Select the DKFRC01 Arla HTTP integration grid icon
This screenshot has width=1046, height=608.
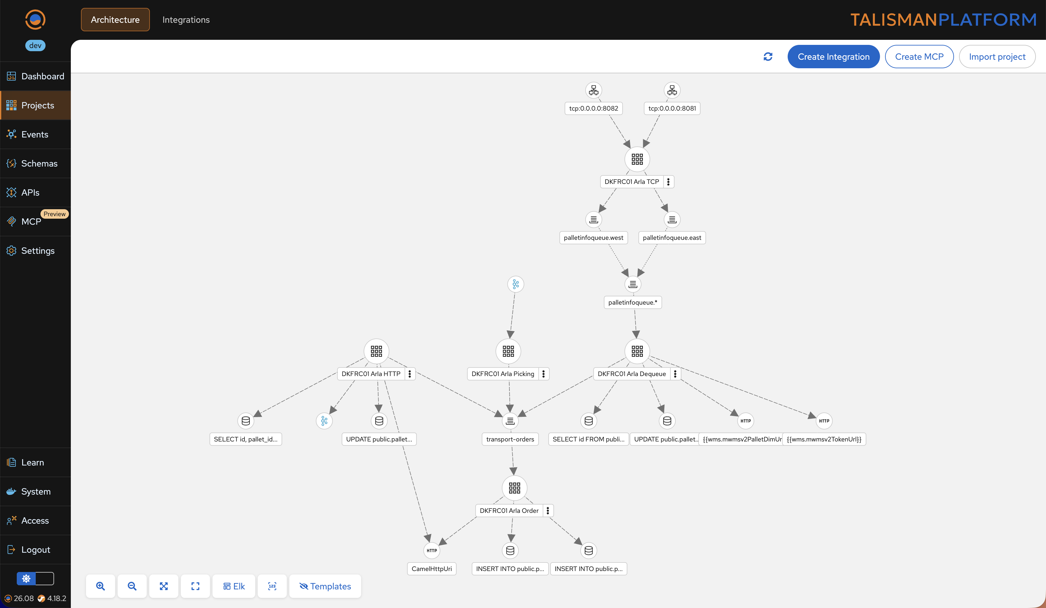pos(377,351)
